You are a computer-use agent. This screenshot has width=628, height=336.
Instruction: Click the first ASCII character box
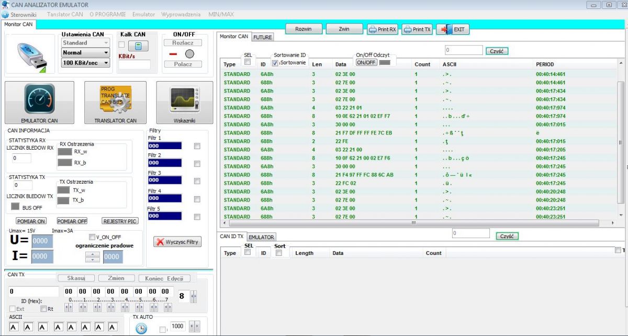click(14, 327)
